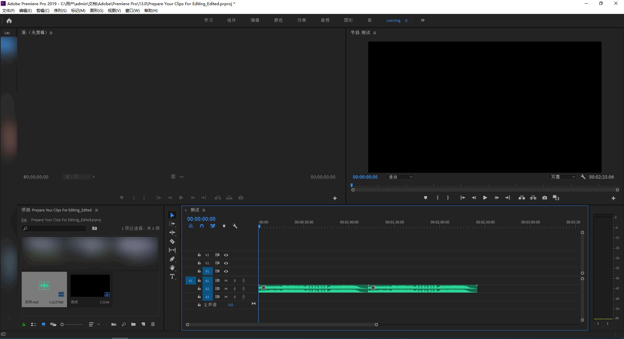Click the Home icon
624x339 pixels.
[x=9, y=21]
